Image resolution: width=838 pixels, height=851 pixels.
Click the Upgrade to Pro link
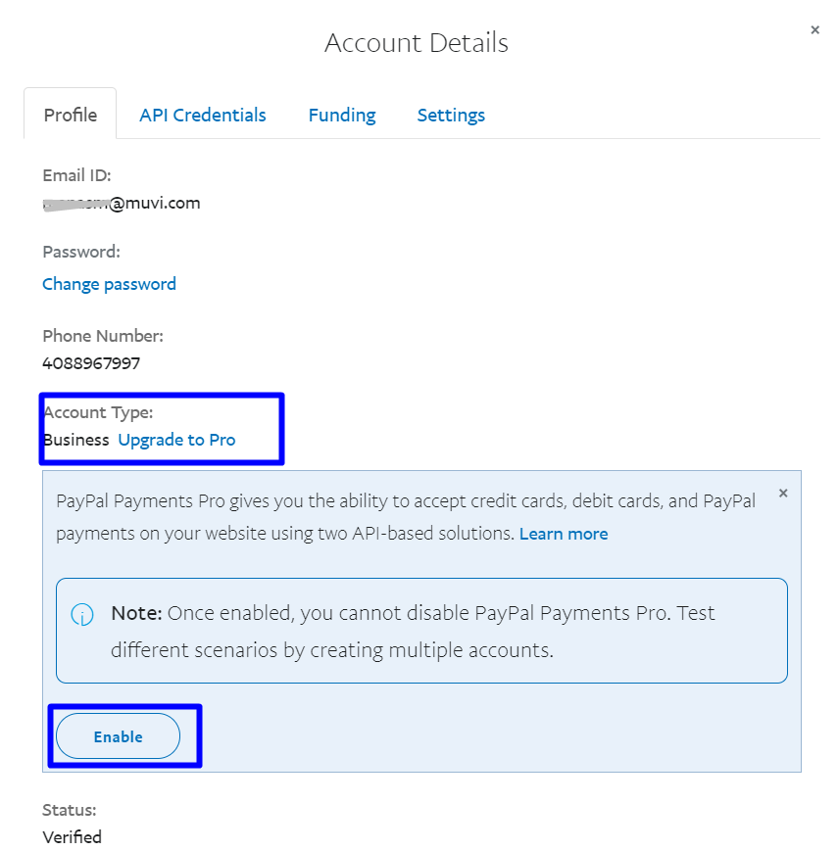coord(177,440)
